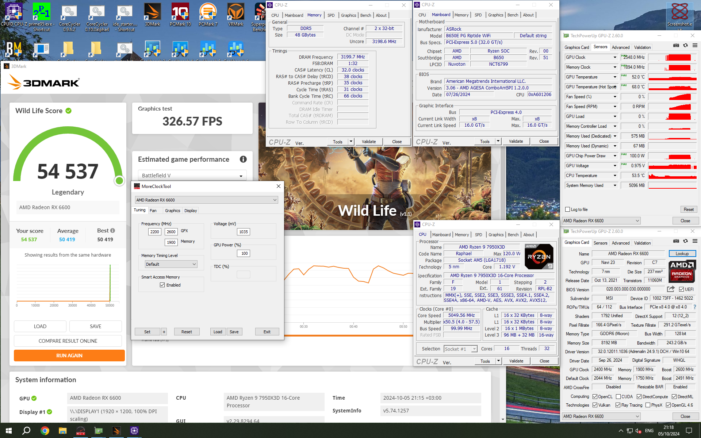Open the GPU Clock sensor dropdown arrow
This screenshot has height=438, width=701.
615,58
